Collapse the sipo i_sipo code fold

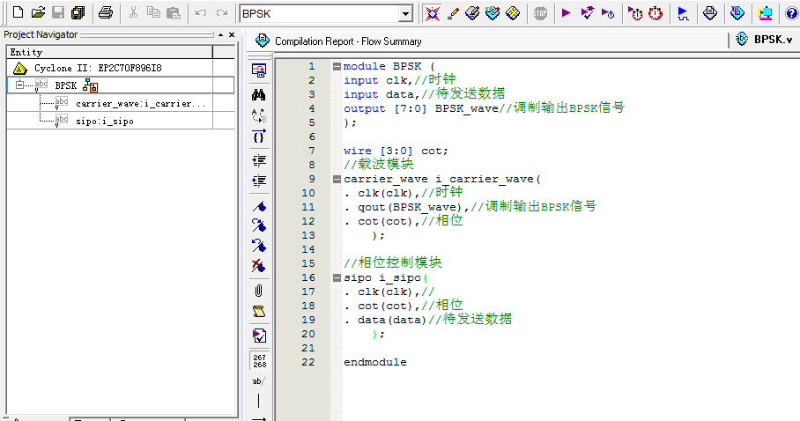pyautogui.click(x=337, y=277)
